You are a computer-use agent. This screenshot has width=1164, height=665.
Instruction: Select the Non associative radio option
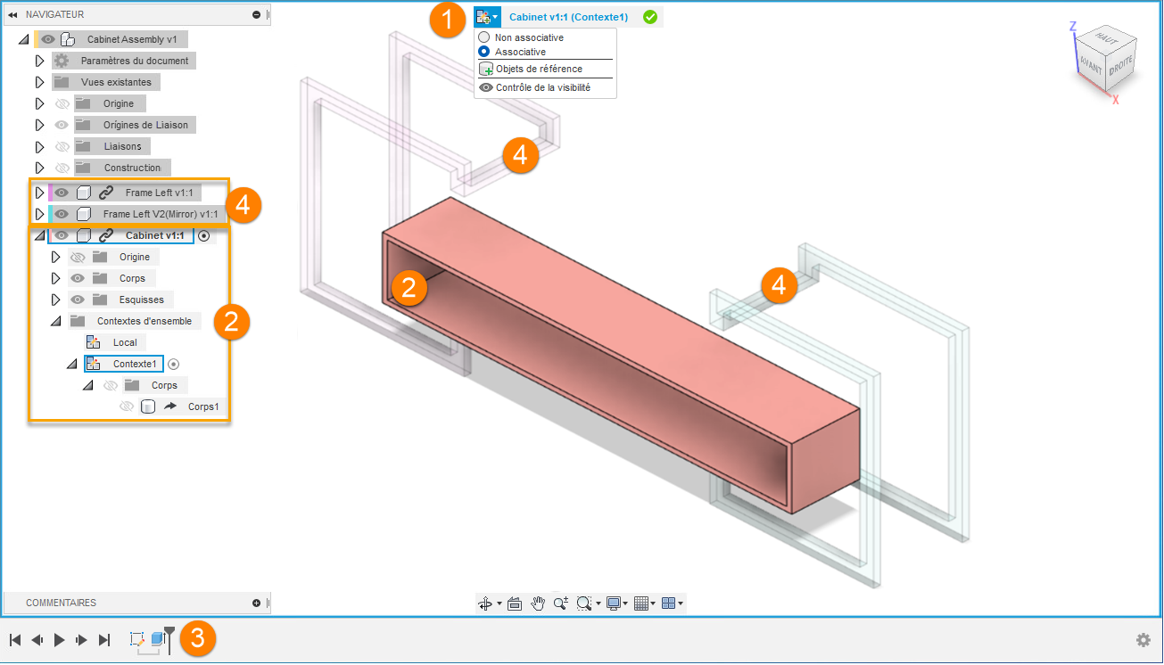click(x=484, y=37)
